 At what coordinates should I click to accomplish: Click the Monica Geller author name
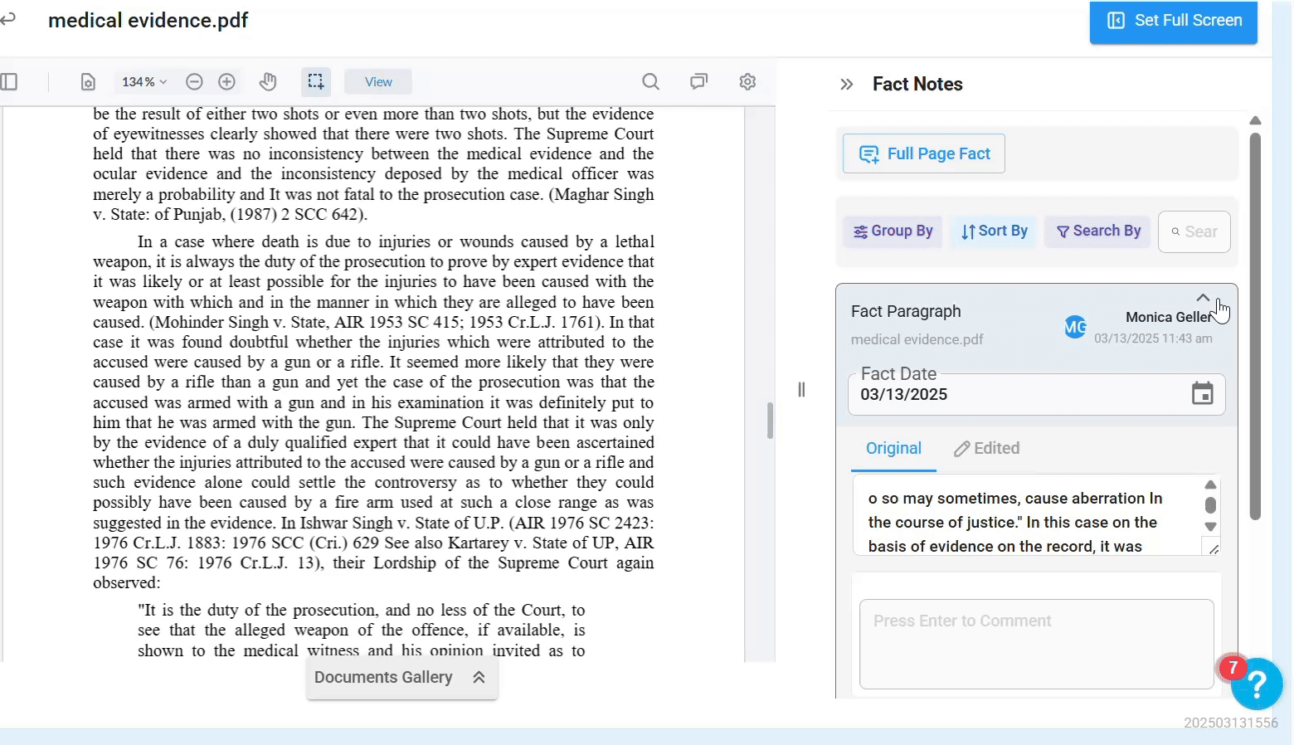(x=1170, y=317)
